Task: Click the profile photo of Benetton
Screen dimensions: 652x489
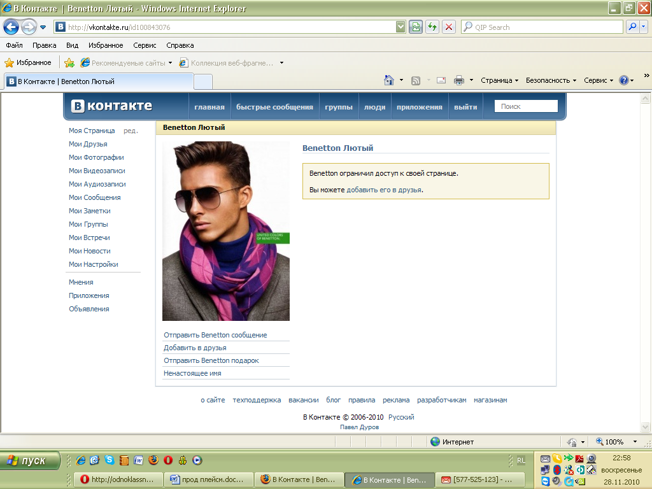Action: coord(226,230)
